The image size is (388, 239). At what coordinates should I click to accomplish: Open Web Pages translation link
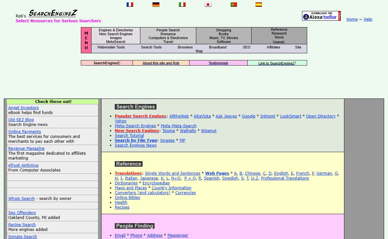[217, 173]
